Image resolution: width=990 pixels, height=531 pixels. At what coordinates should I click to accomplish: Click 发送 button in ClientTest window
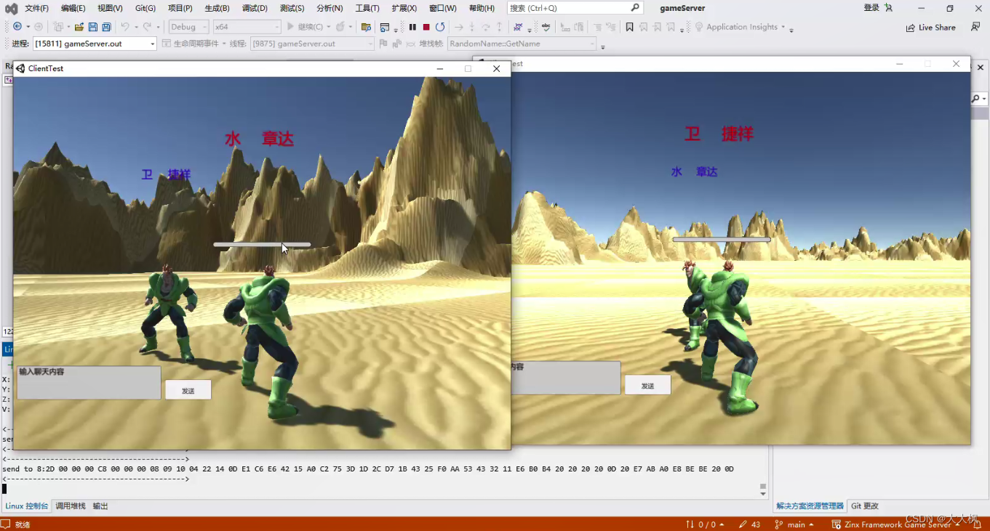click(188, 390)
